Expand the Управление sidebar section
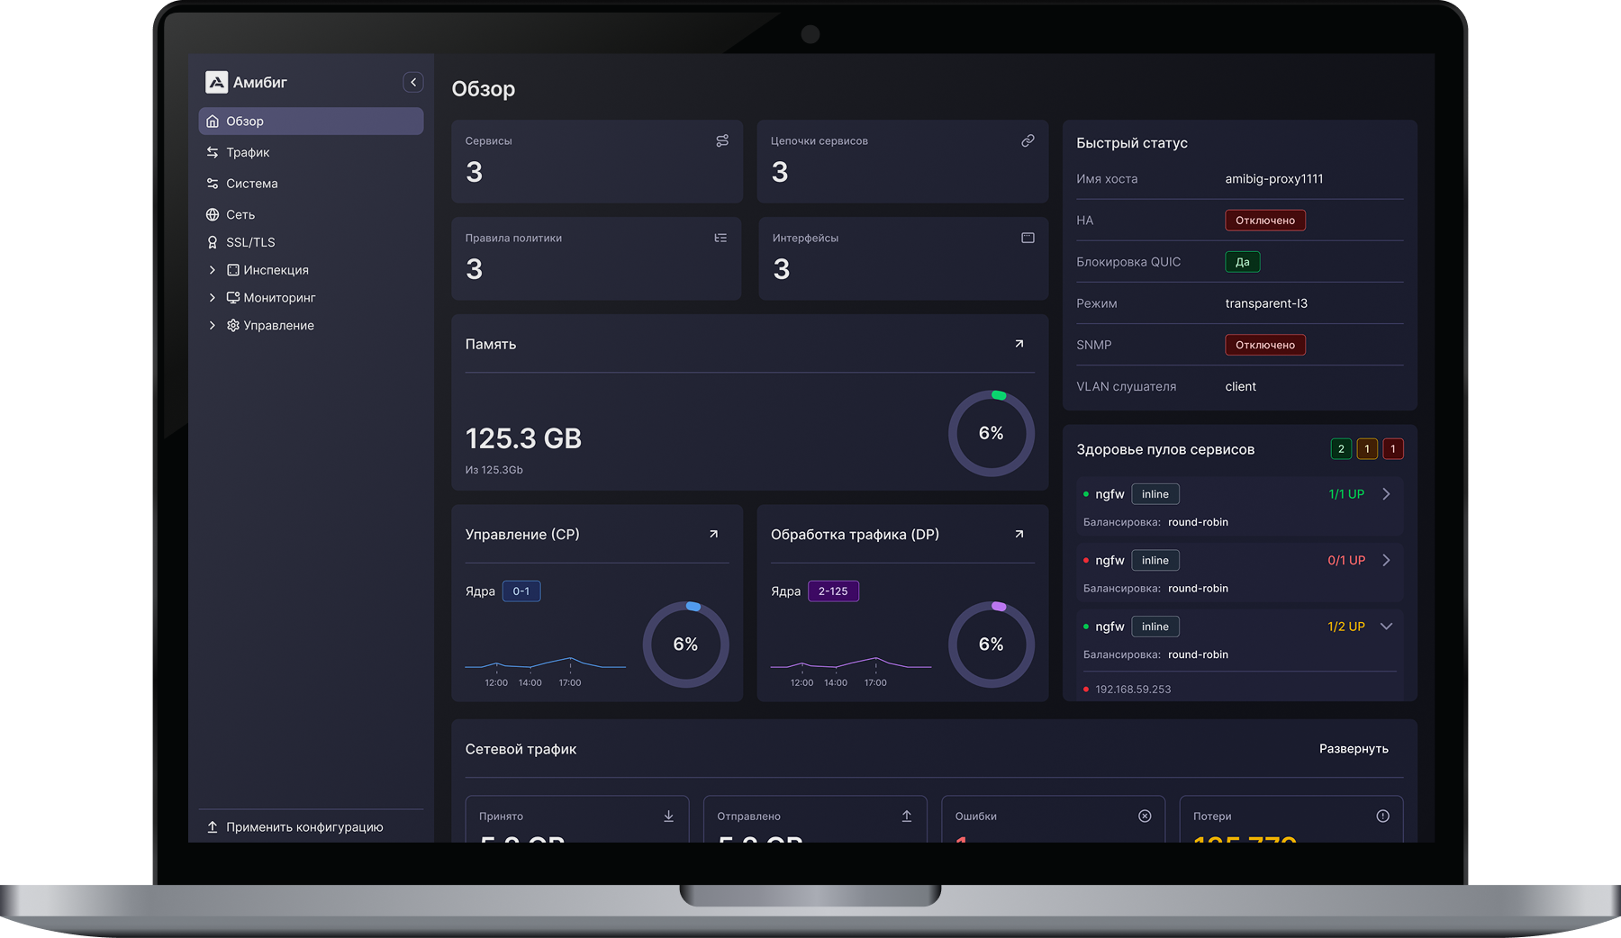1621x938 pixels. (x=213, y=326)
